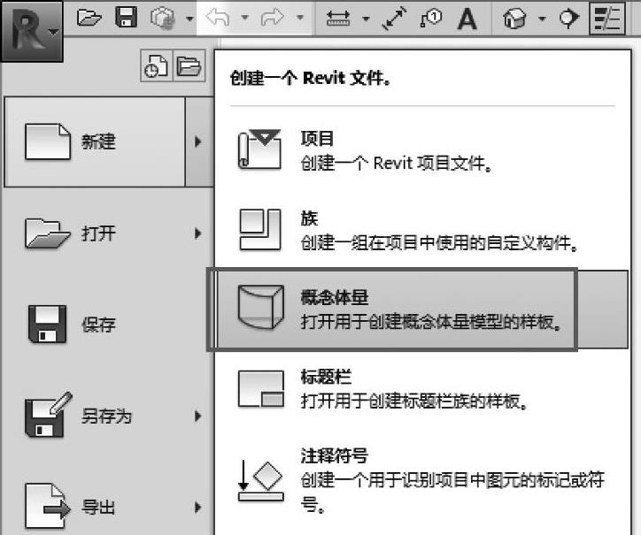Select the 新建 (New) menu item

[95, 141]
